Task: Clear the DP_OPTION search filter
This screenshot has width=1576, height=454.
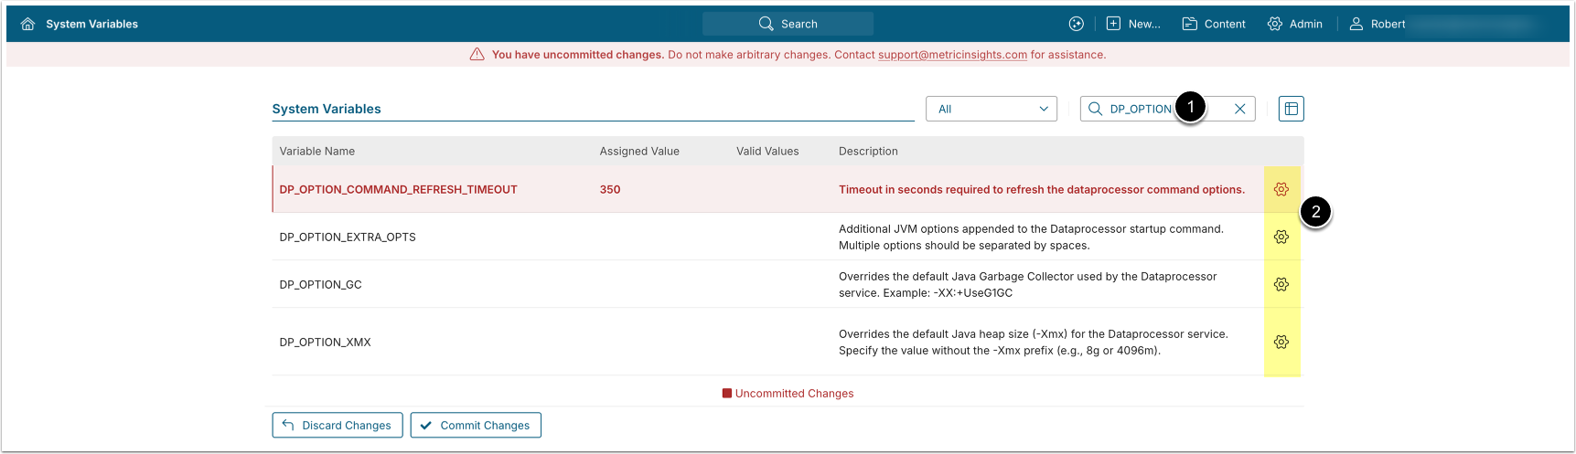Action: click(1239, 109)
